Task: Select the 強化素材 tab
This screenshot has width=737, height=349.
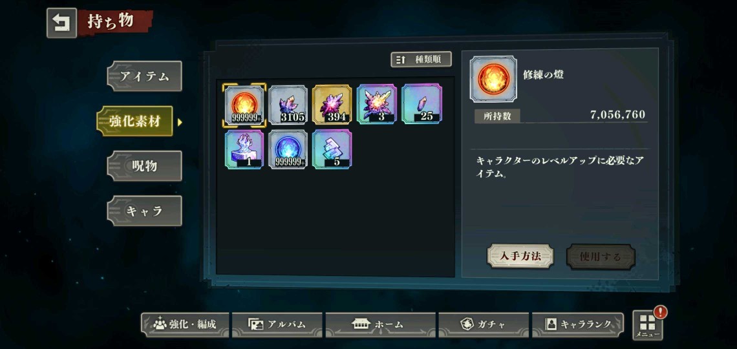Action: coord(135,122)
